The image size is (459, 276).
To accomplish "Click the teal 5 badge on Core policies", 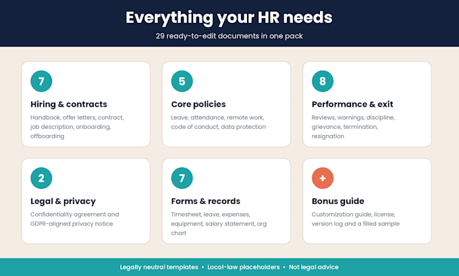I will pyautogui.click(x=182, y=81).
